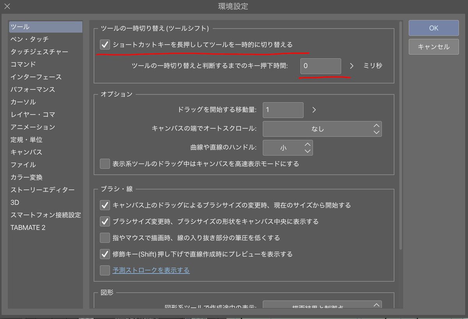Open ストーリーエディター settings

(x=46, y=190)
